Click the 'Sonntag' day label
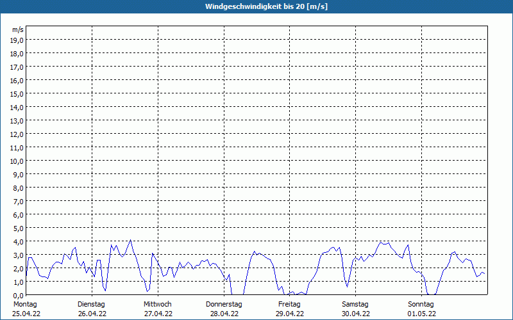The image size is (513, 320). pyautogui.click(x=421, y=305)
